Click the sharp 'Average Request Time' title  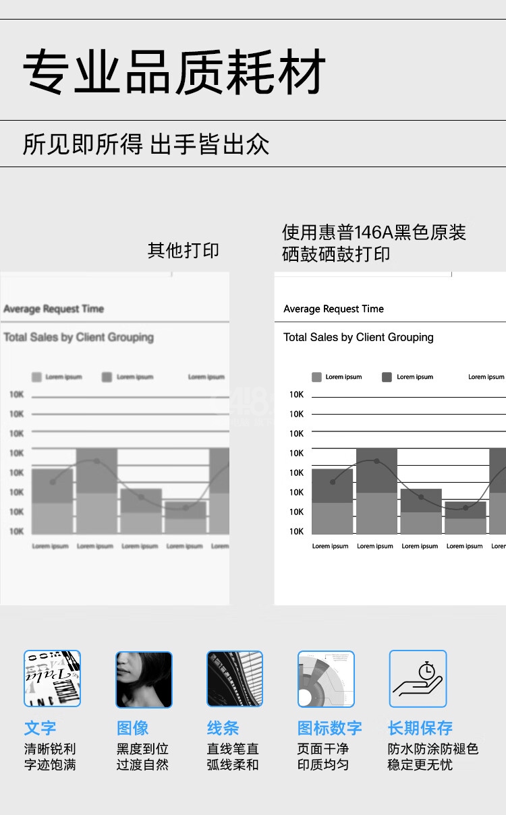tap(333, 309)
